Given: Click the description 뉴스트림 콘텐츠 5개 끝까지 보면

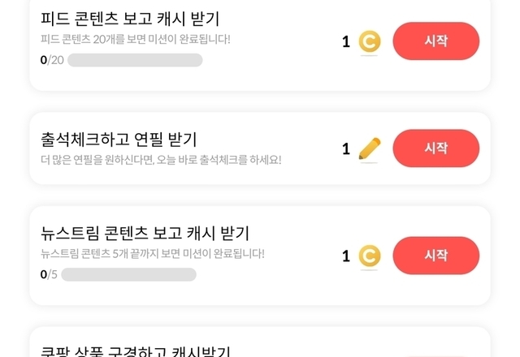Looking at the screenshot, I should (152, 253).
